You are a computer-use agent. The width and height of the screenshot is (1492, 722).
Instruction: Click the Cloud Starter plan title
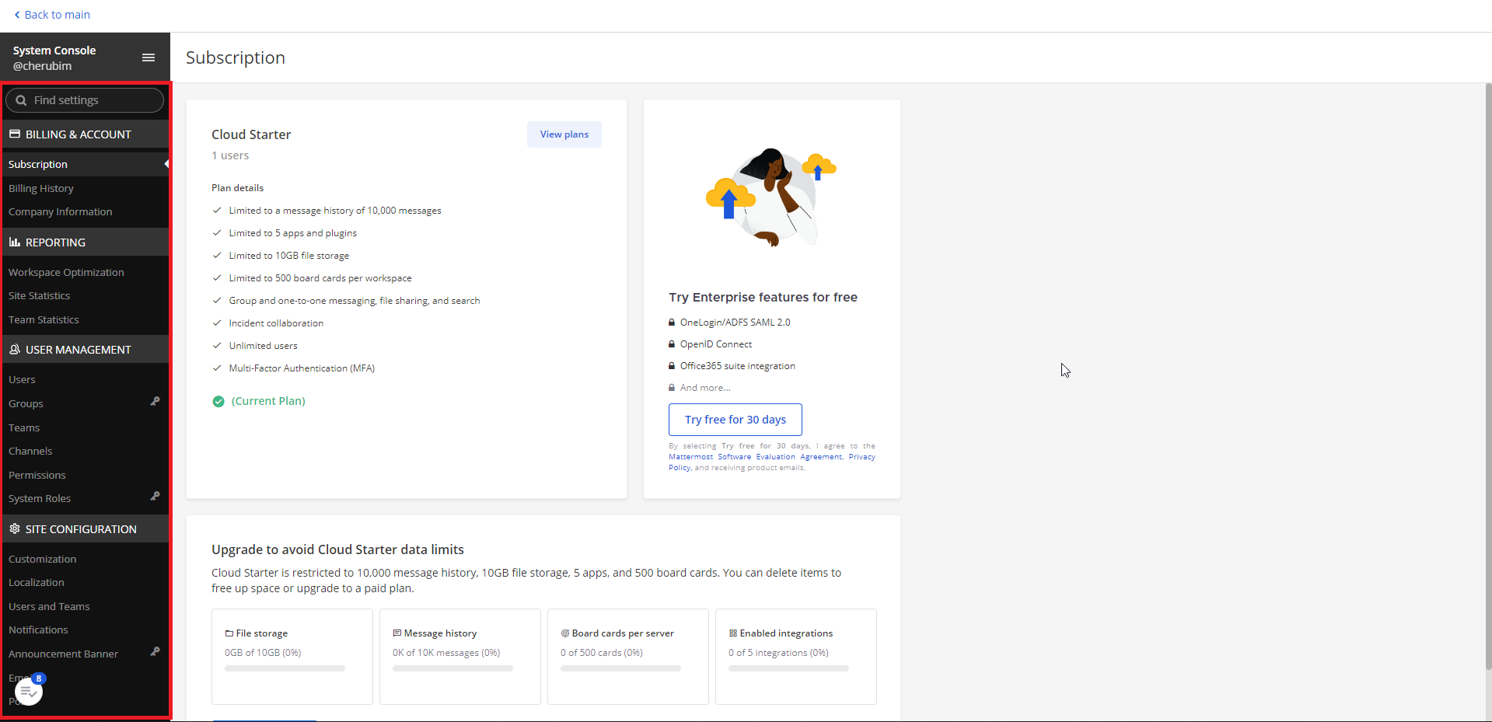point(251,134)
